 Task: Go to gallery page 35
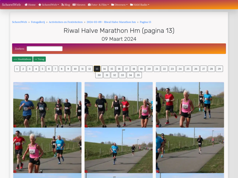(x=138, y=75)
